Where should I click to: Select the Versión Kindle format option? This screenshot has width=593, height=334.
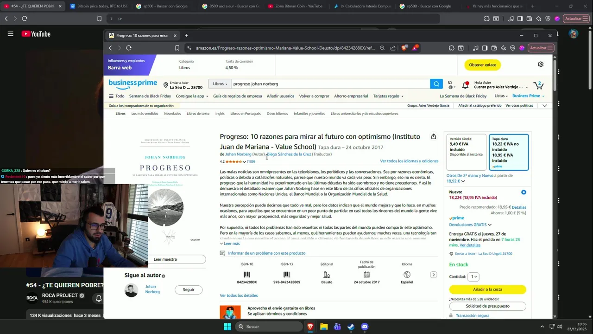coord(467,152)
